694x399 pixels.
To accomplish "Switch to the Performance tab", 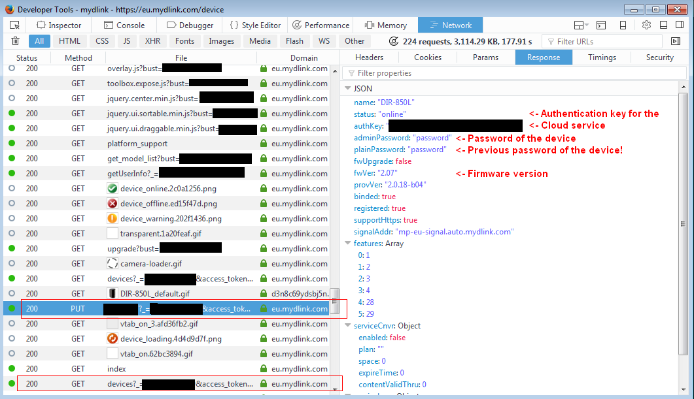I will (x=321, y=25).
